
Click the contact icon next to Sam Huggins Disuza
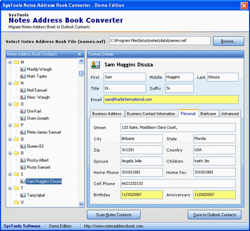click(x=22, y=181)
